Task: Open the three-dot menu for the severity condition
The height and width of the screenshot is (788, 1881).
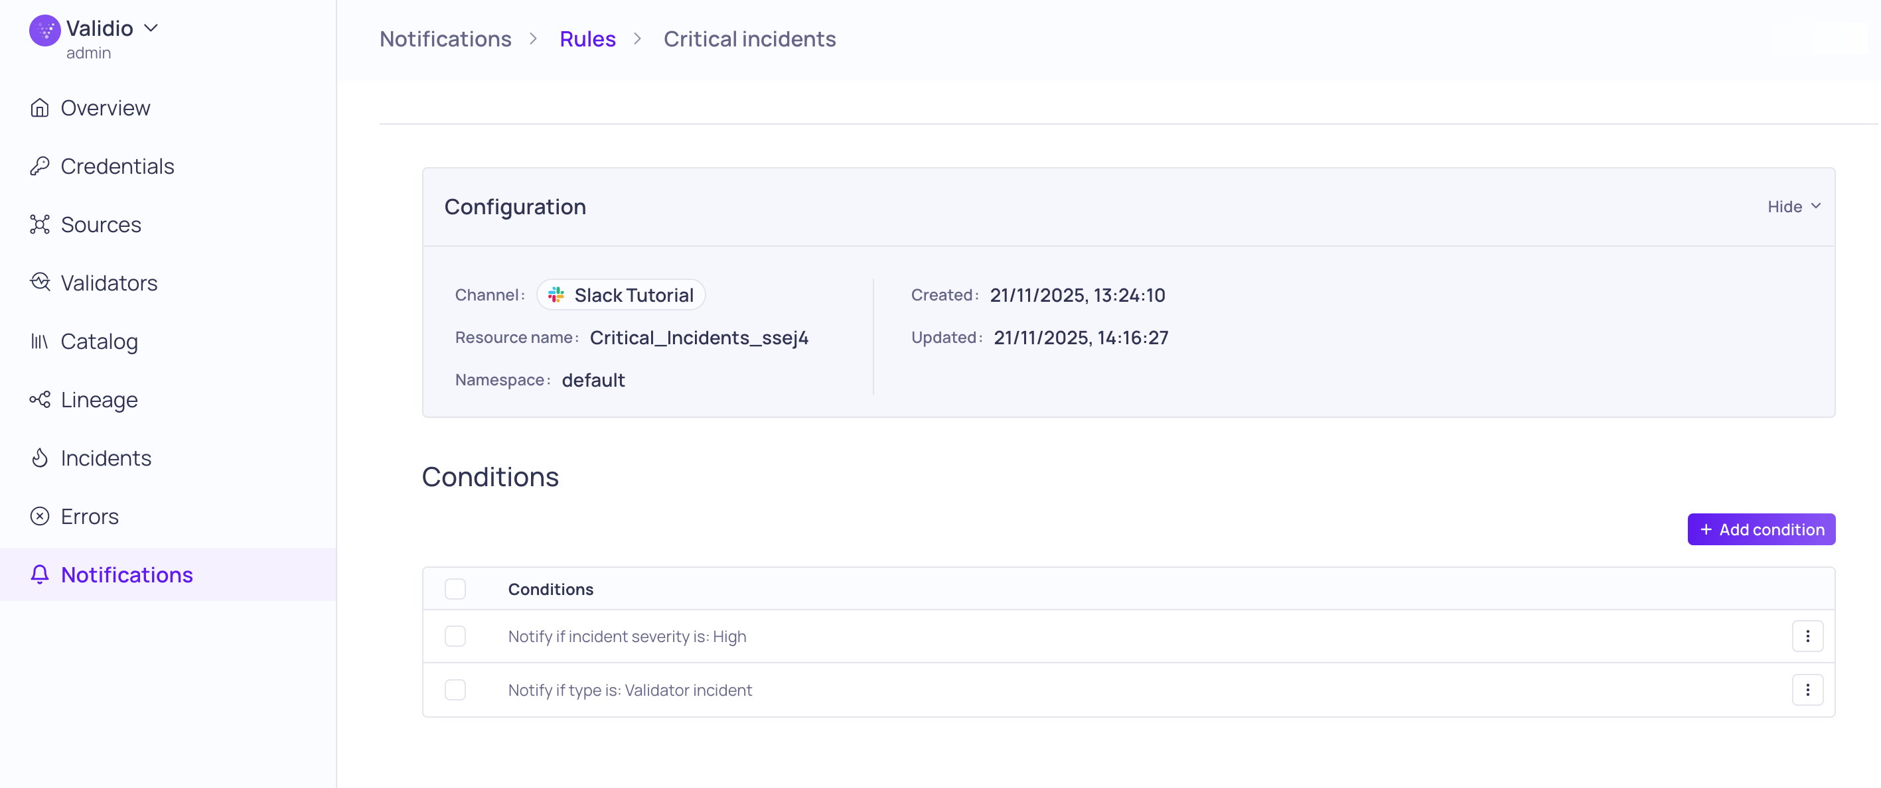Action: point(1807,636)
